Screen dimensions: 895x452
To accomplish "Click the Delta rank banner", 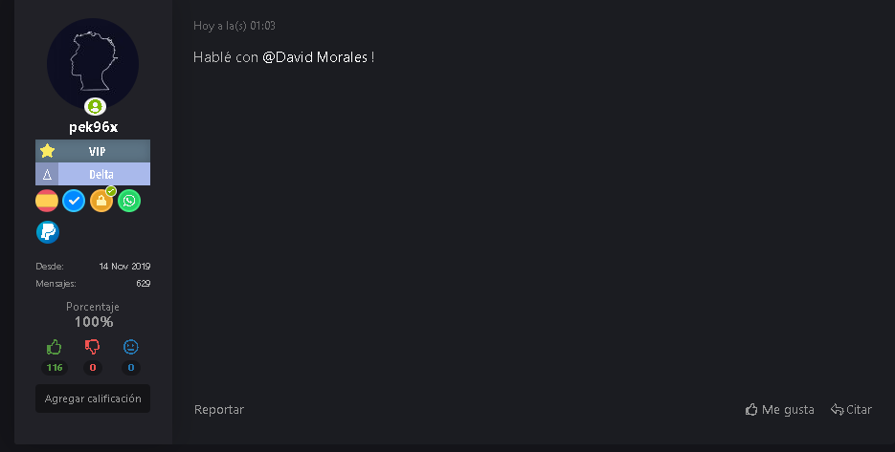I will pos(93,174).
